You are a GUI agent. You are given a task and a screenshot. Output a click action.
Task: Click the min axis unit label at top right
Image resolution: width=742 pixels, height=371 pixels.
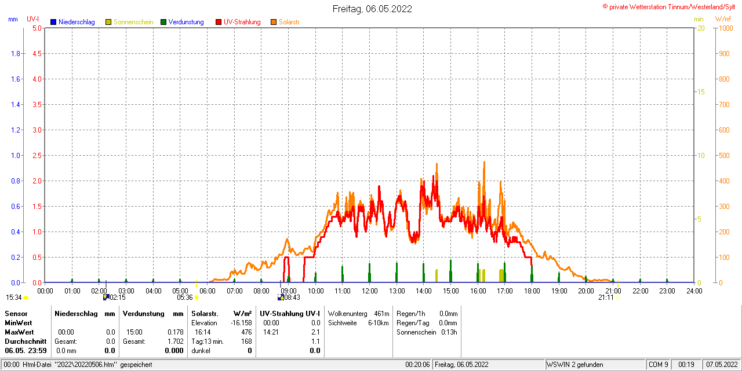[699, 19]
